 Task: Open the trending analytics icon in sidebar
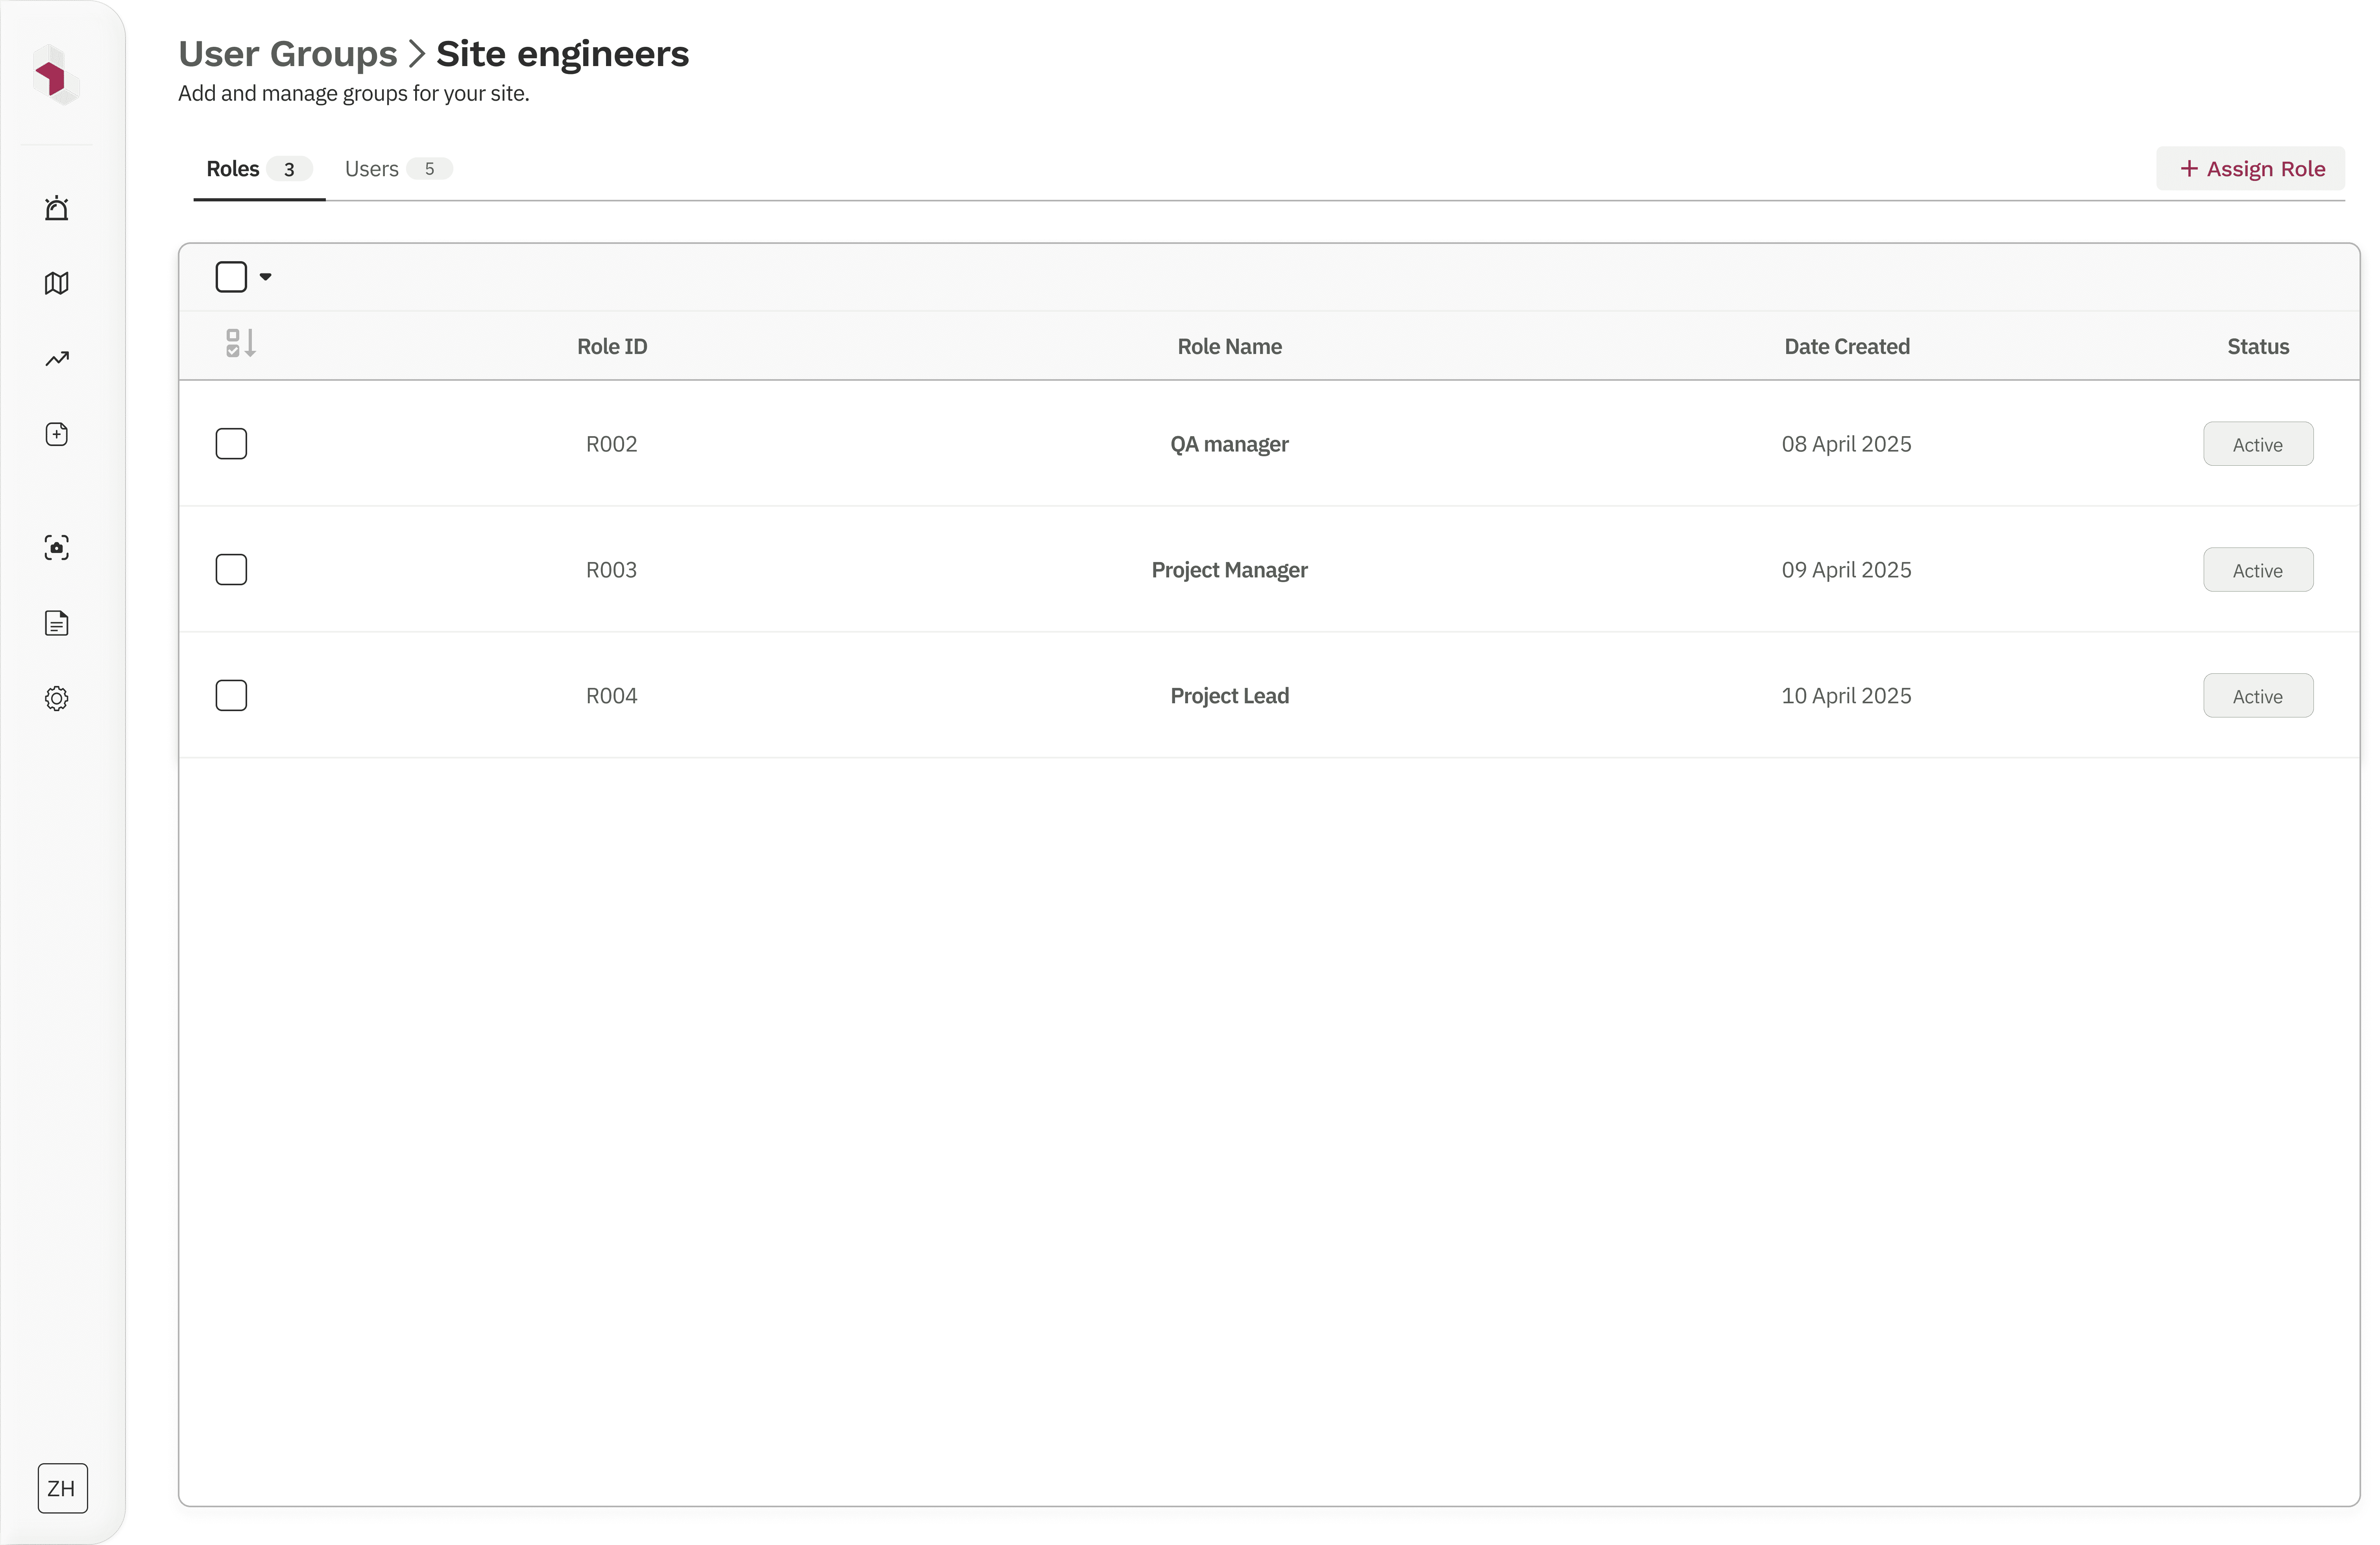point(57,359)
